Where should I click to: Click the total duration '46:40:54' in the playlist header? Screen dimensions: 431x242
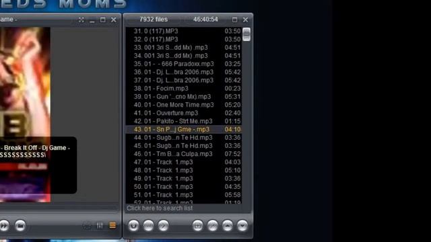205,19
